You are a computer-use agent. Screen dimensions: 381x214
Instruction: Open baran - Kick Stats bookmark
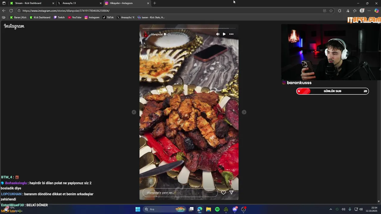151,18
